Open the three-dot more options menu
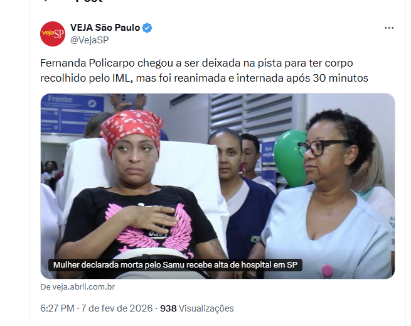Viewport: 411px width, 326px height. point(389,28)
